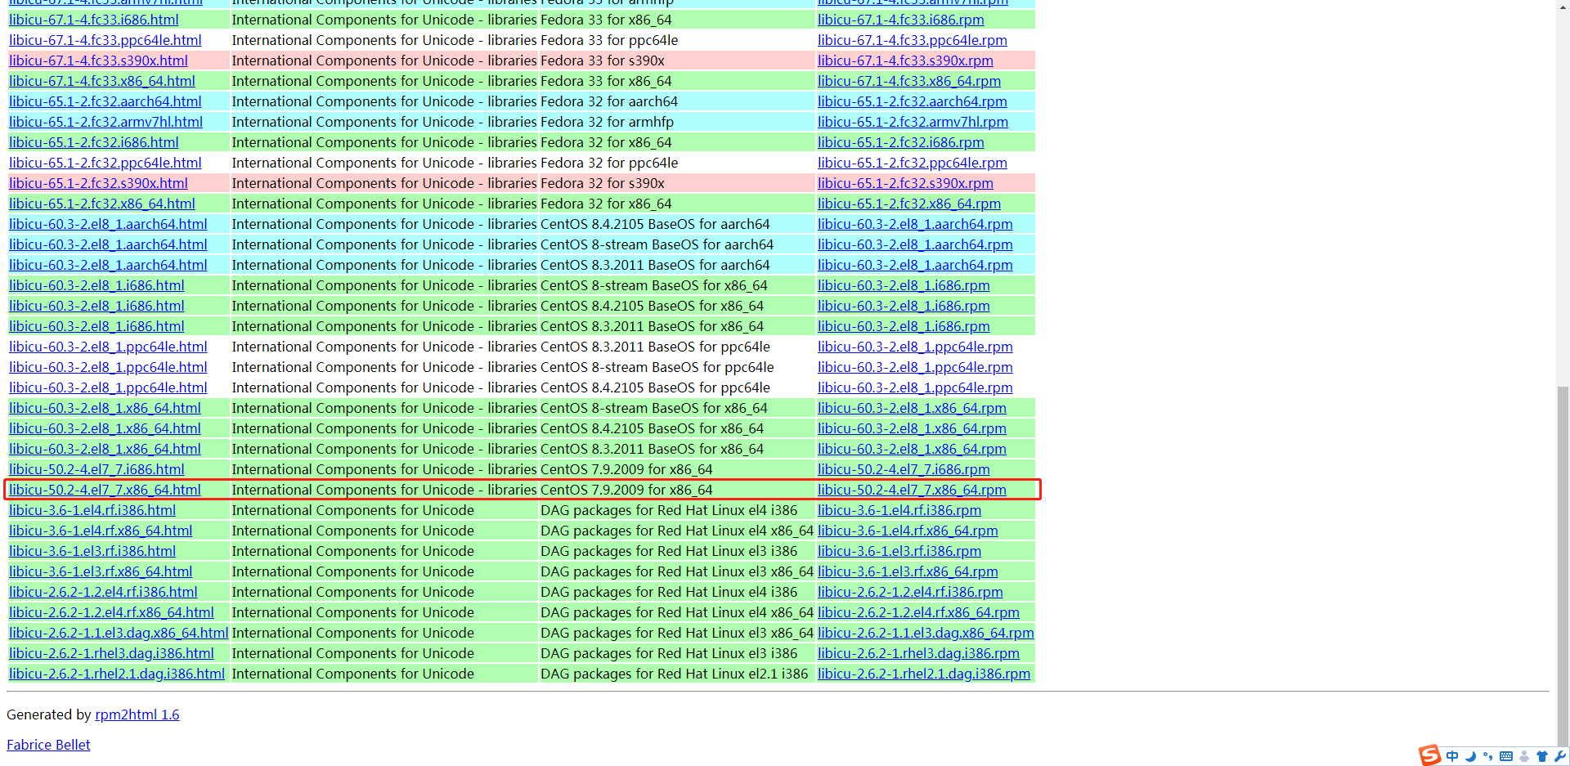The width and height of the screenshot is (1570, 766).
Task: Click 'DAG packages for Red Hat Linux el3 x86_64' in libicu-3.6 row
Action: (677, 571)
